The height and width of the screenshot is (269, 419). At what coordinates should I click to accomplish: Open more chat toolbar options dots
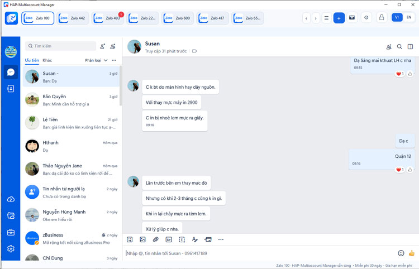coord(221,239)
